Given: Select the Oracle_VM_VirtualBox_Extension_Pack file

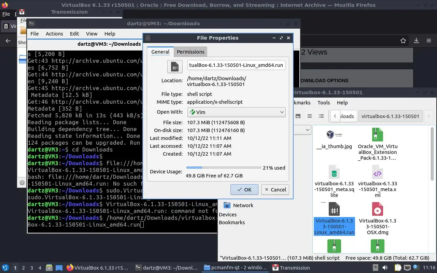Looking at the screenshot, I should 378,145.
